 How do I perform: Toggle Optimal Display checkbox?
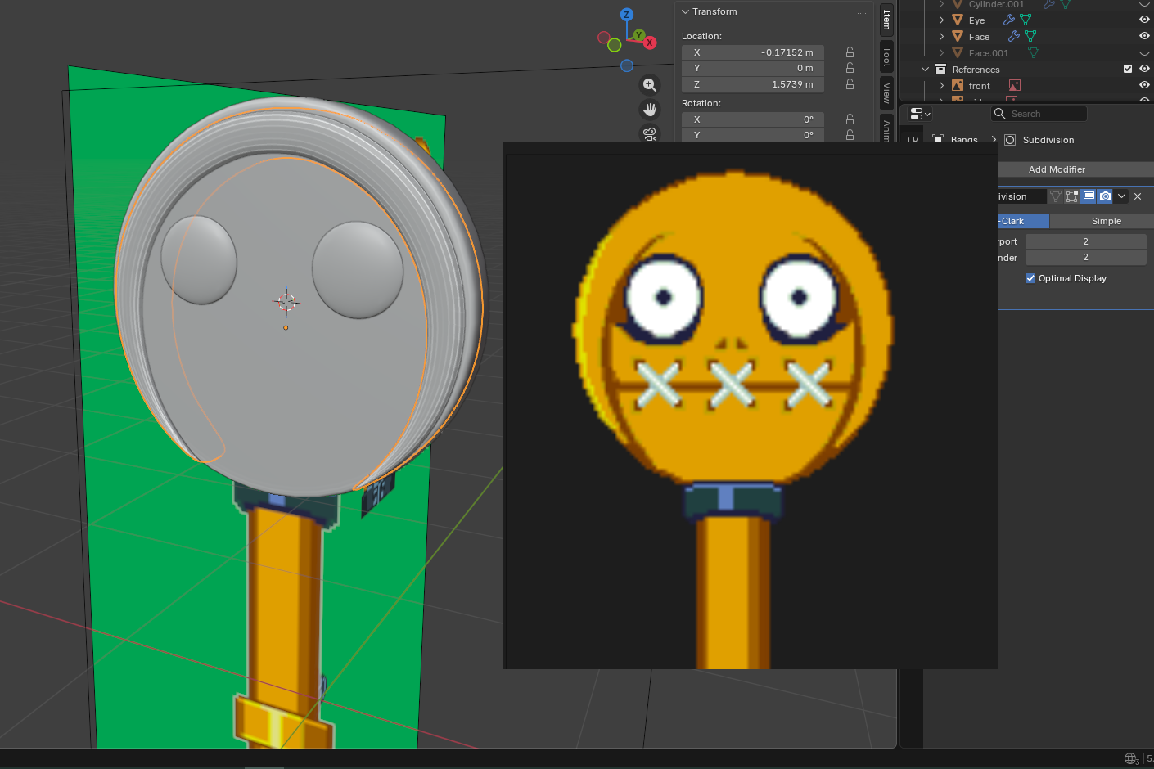(x=1030, y=278)
